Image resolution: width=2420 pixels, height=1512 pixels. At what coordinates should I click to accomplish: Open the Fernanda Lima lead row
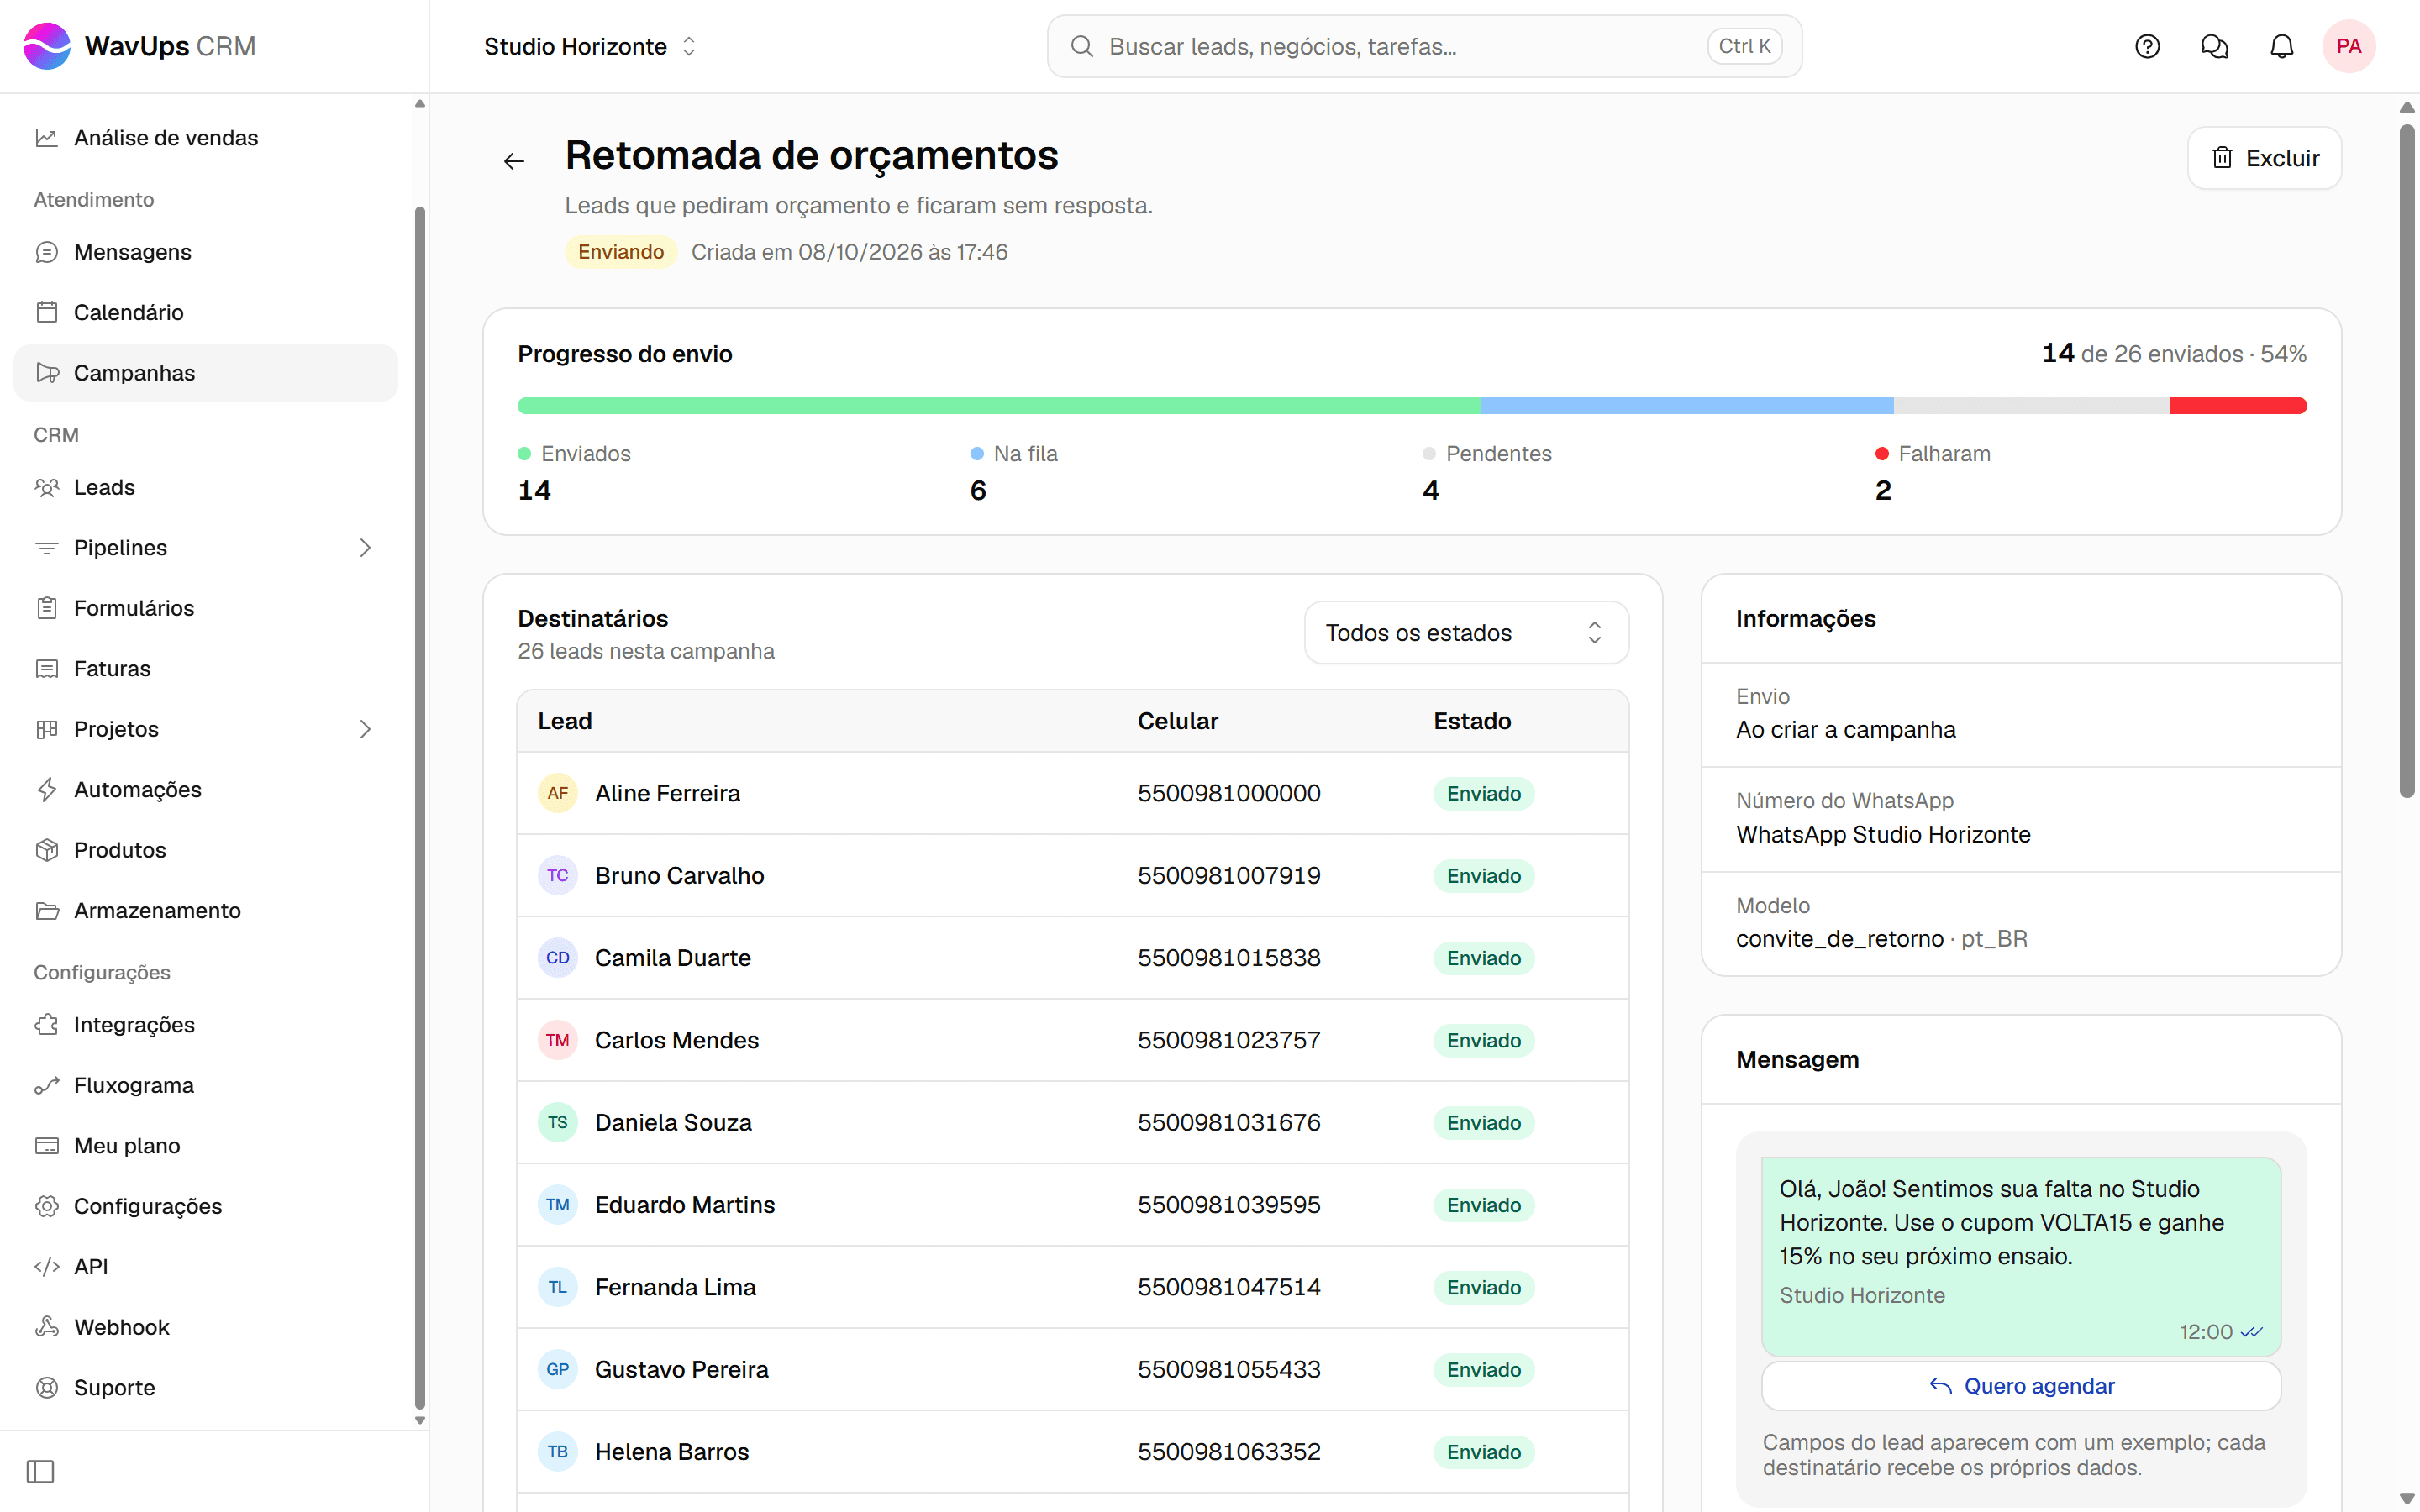(x=1072, y=1287)
